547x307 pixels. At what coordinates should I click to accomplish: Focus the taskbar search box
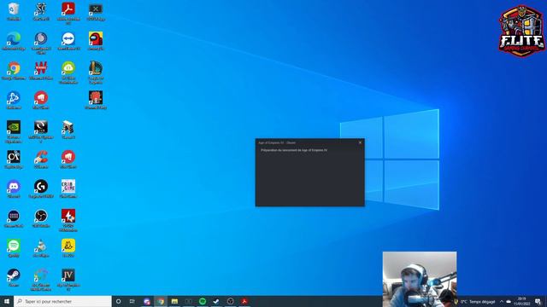coord(62,301)
